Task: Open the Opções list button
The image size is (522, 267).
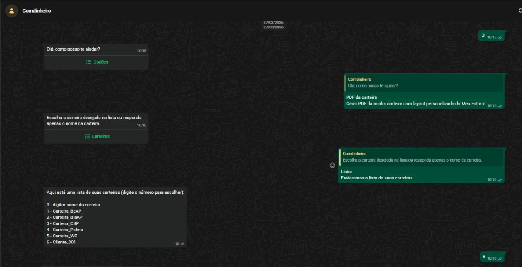Action: pyautogui.click(x=96, y=62)
